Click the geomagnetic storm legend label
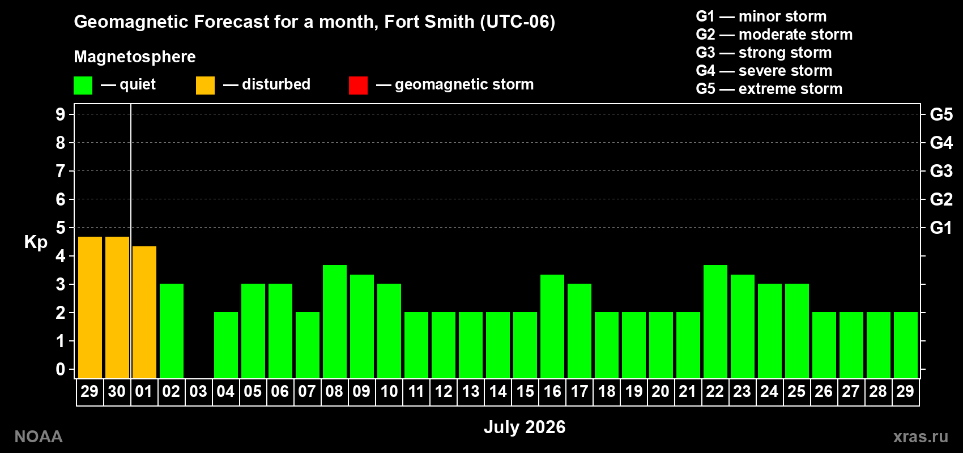Screen dimensions: 963x453 (x=465, y=84)
